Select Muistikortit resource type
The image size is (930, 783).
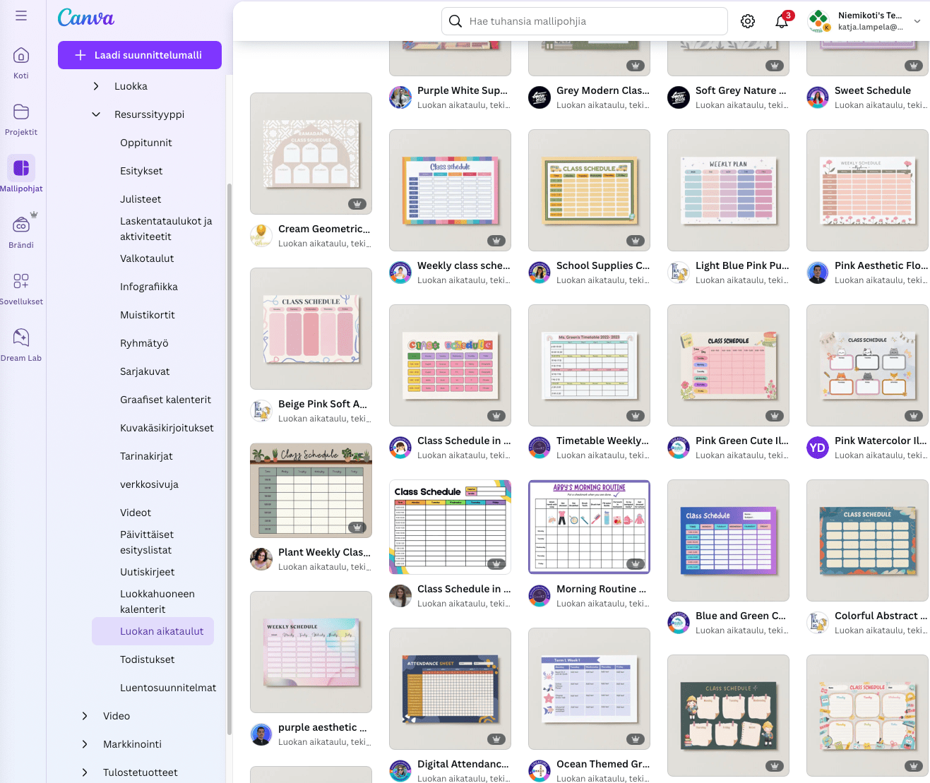pos(148,315)
